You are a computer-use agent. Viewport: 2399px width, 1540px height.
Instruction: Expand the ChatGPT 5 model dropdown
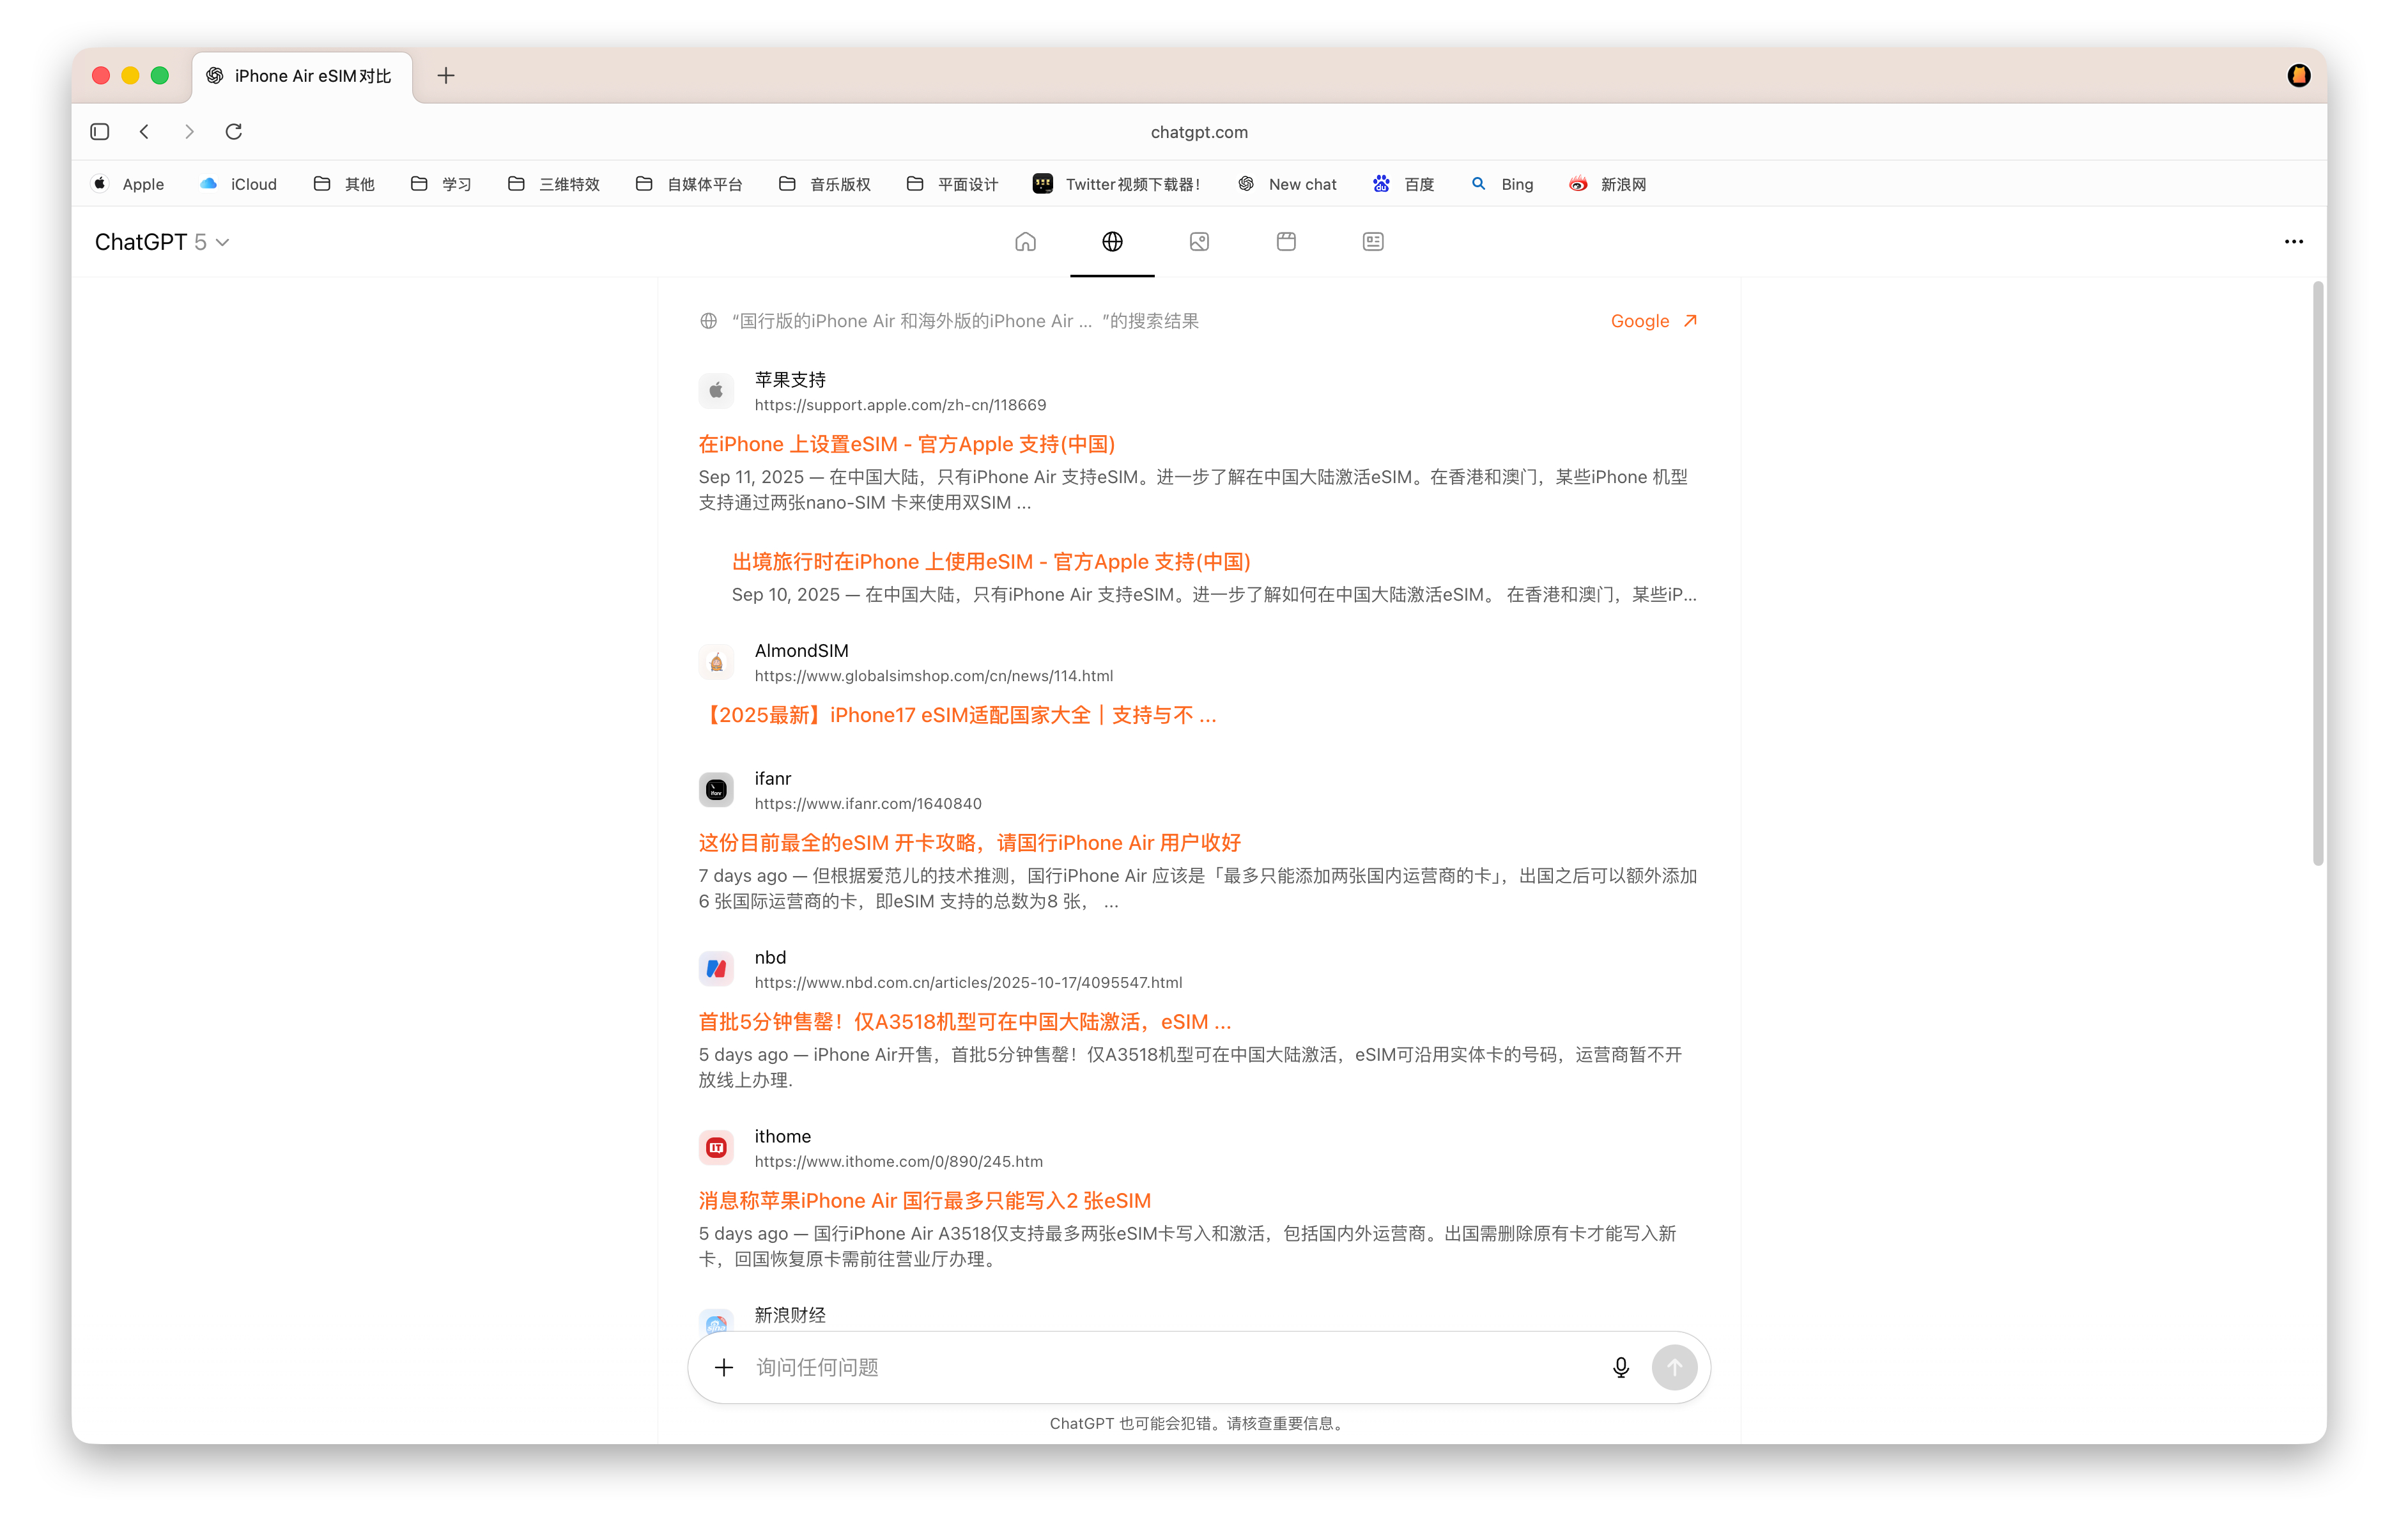tap(162, 242)
